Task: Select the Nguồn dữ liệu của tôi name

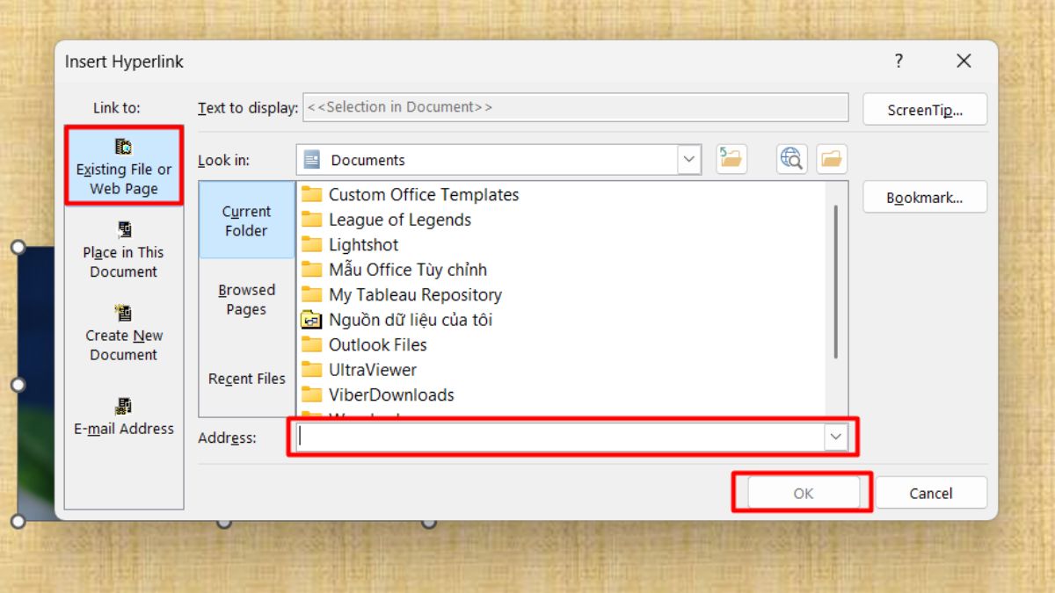Action: click(411, 320)
